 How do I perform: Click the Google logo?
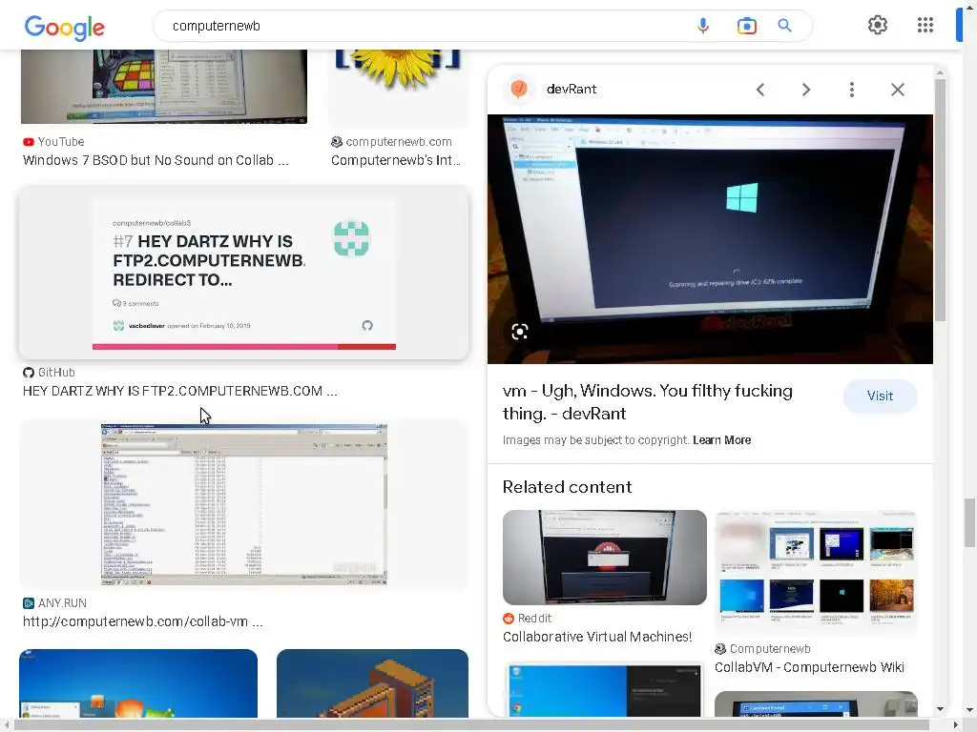[65, 27]
